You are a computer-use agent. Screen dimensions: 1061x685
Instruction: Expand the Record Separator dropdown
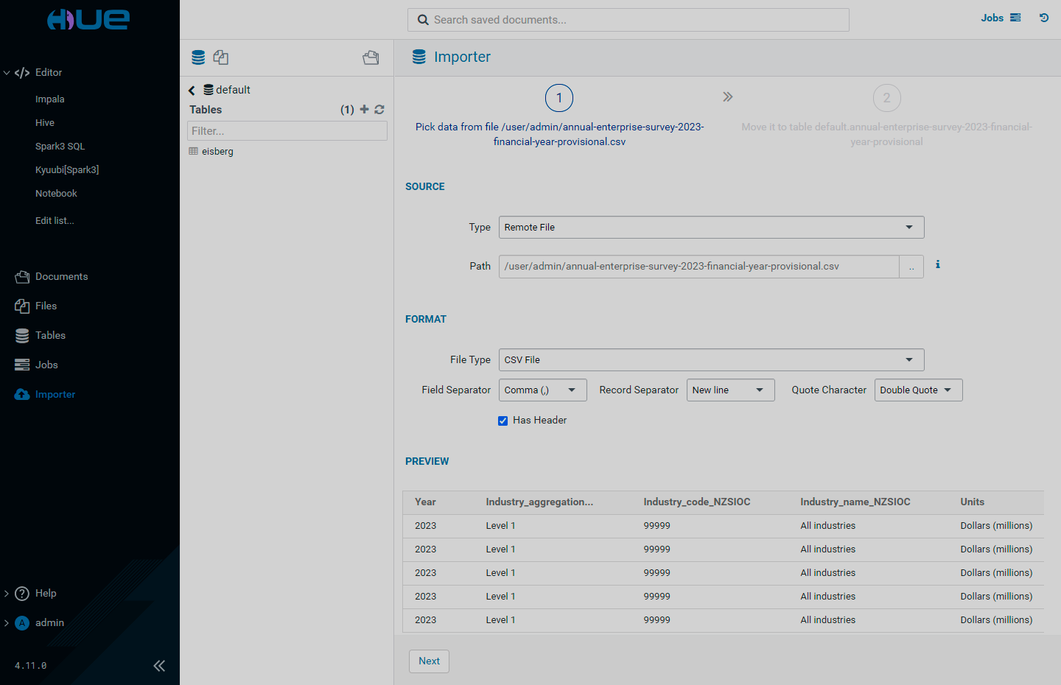(x=729, y=390)
